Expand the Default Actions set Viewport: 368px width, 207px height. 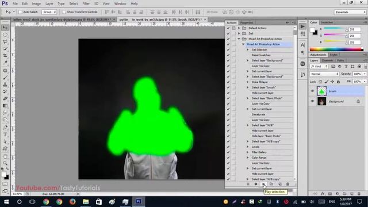239,28
